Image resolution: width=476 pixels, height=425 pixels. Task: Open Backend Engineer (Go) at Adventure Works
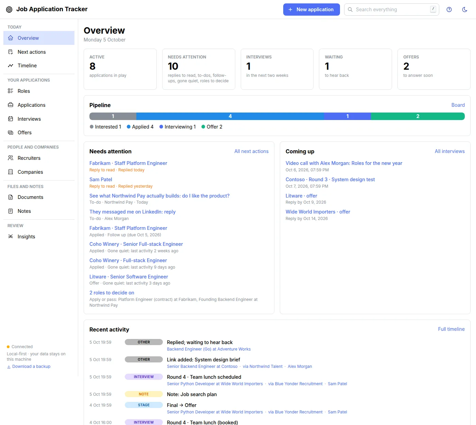click(209, 349)
